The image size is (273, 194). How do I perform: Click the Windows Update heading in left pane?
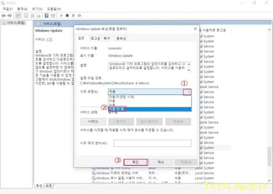(49, 31)
